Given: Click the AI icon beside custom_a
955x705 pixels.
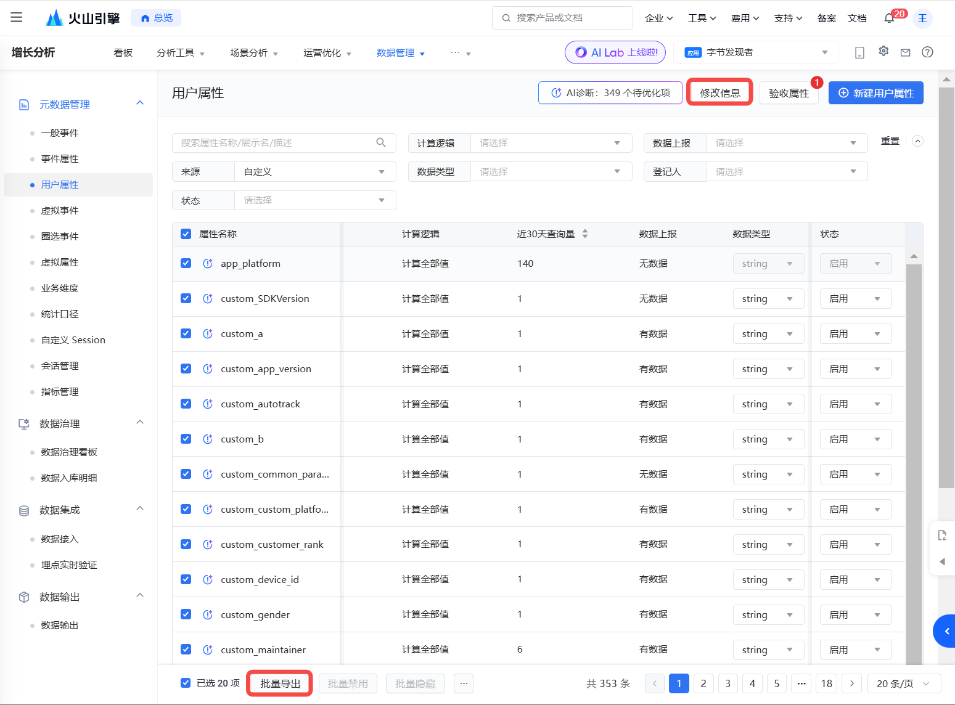Looking at the screenshot, I should click(x=208, y=333).
